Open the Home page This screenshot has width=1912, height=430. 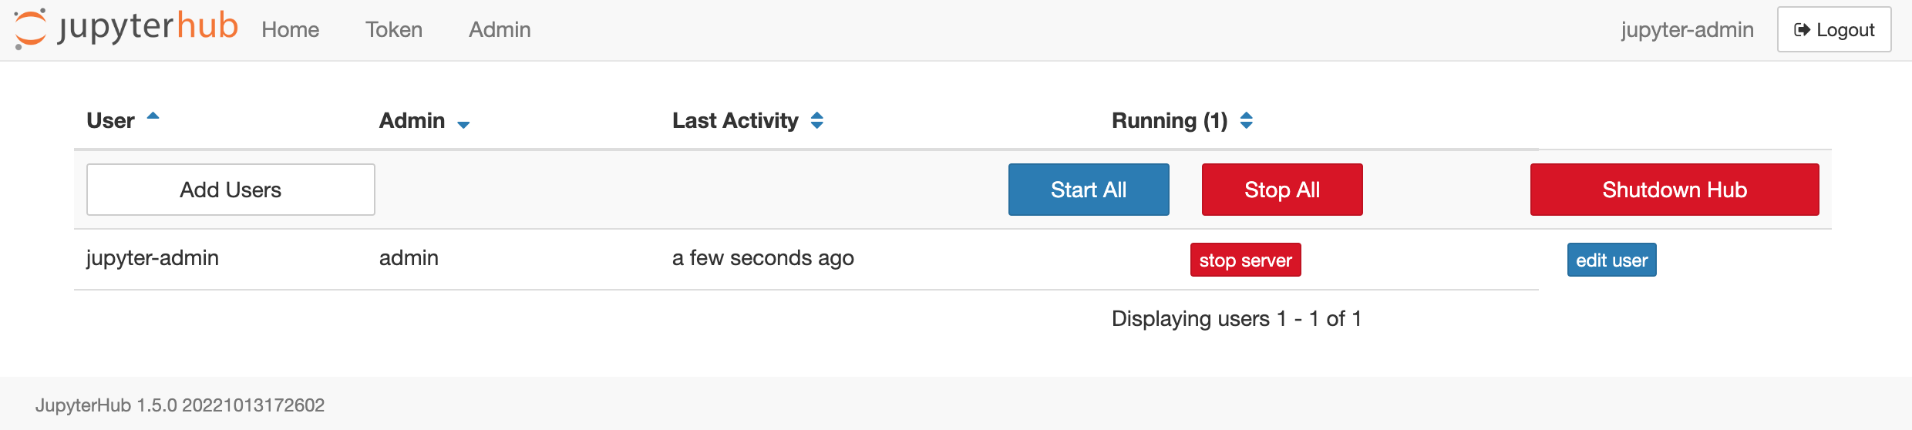(290, 30)
